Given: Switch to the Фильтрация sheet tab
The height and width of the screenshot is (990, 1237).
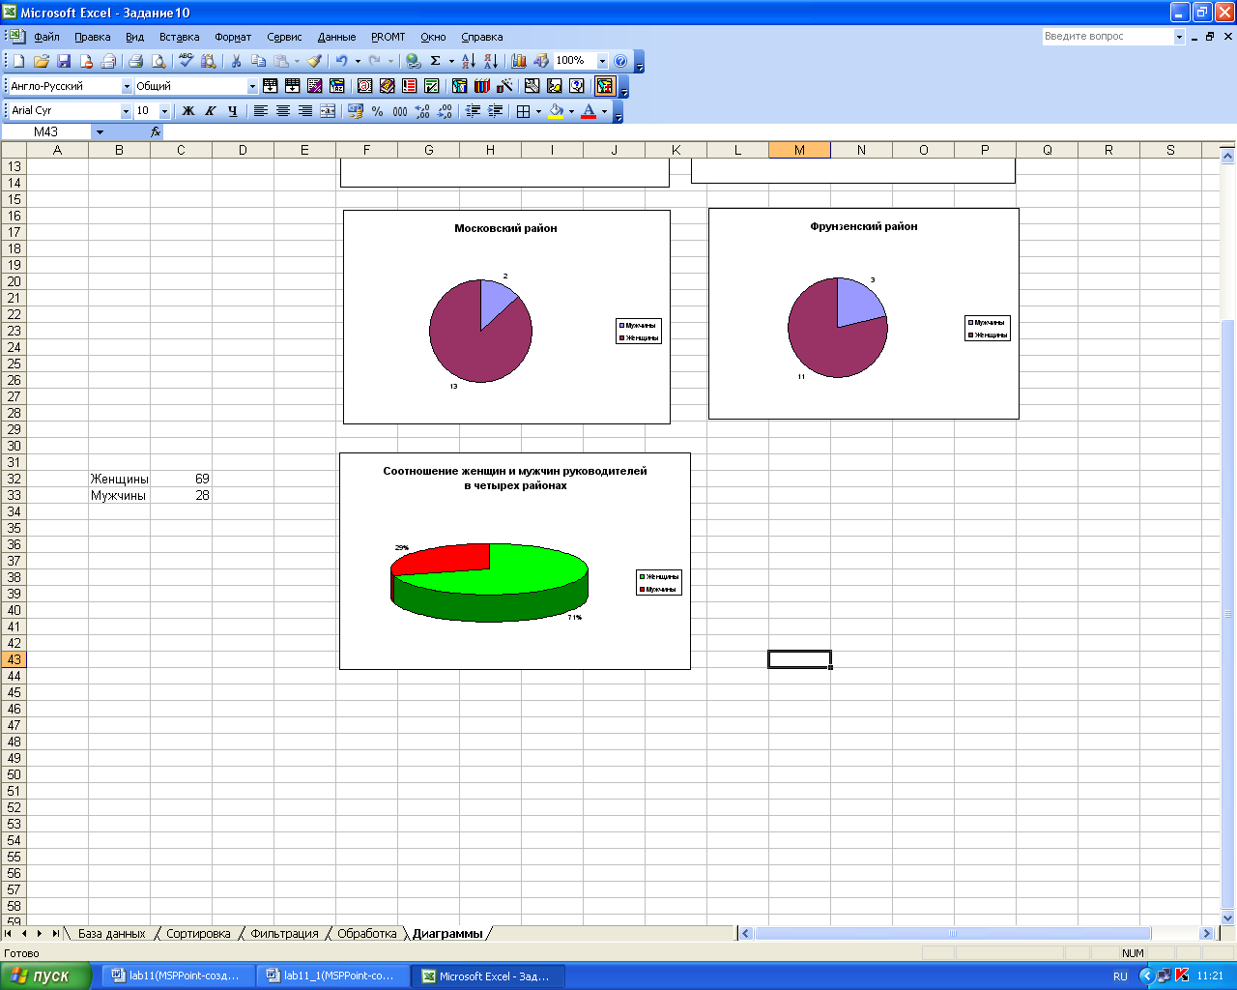Looking at the screenshot, I should 284,934.
